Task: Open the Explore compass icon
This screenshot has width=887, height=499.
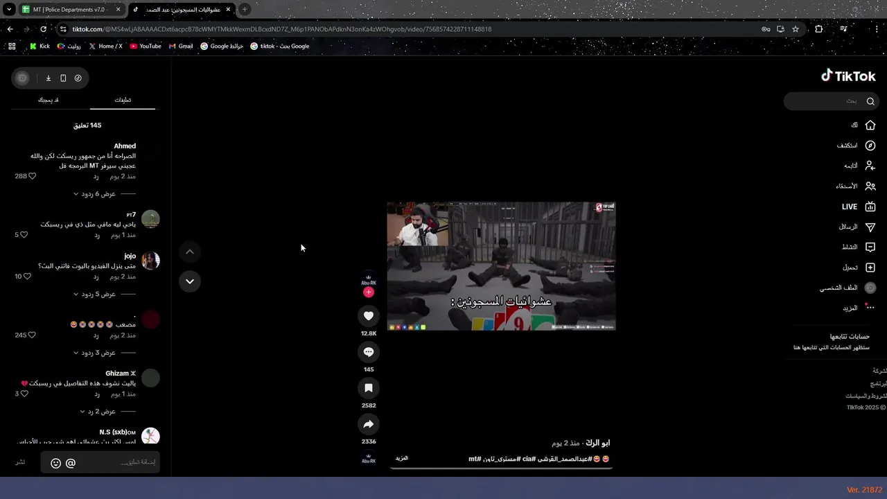Action: pyautogui.click(x=870, y=146)
